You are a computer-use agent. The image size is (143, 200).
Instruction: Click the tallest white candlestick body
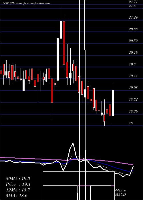(58, 59)
